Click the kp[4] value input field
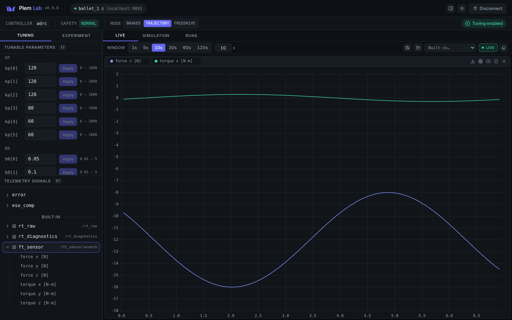The width and height of the screenshot is (512, 320). click(x=41, y=122)
